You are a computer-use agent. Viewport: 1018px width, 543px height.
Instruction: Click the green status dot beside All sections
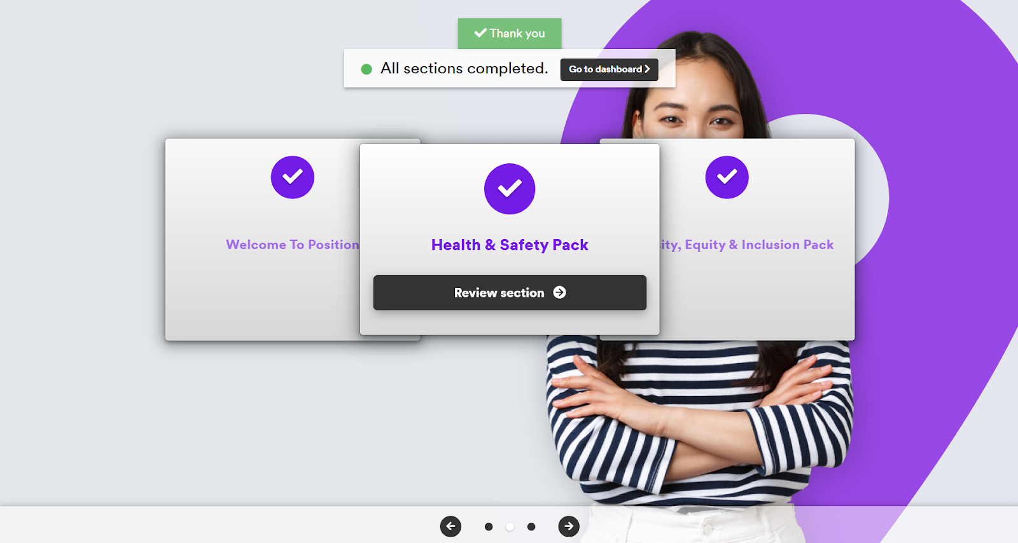[x=366, y=69]
